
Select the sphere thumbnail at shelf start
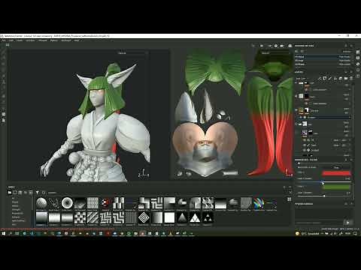41,203
